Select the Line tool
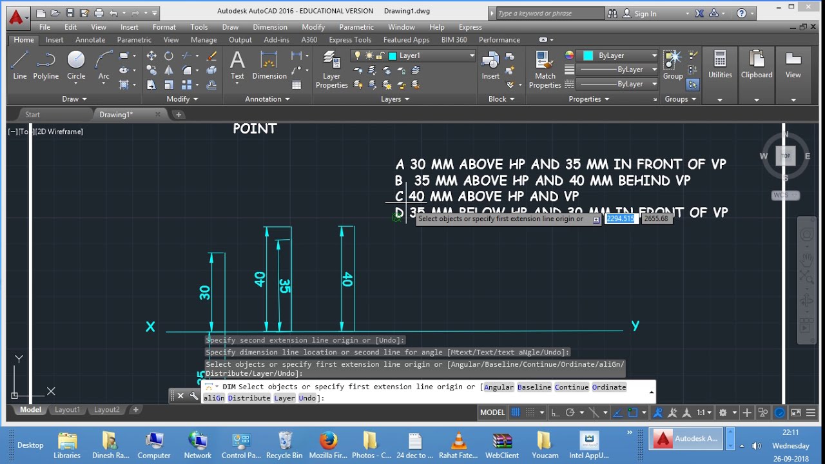825x464 pixels. (20, 65)
